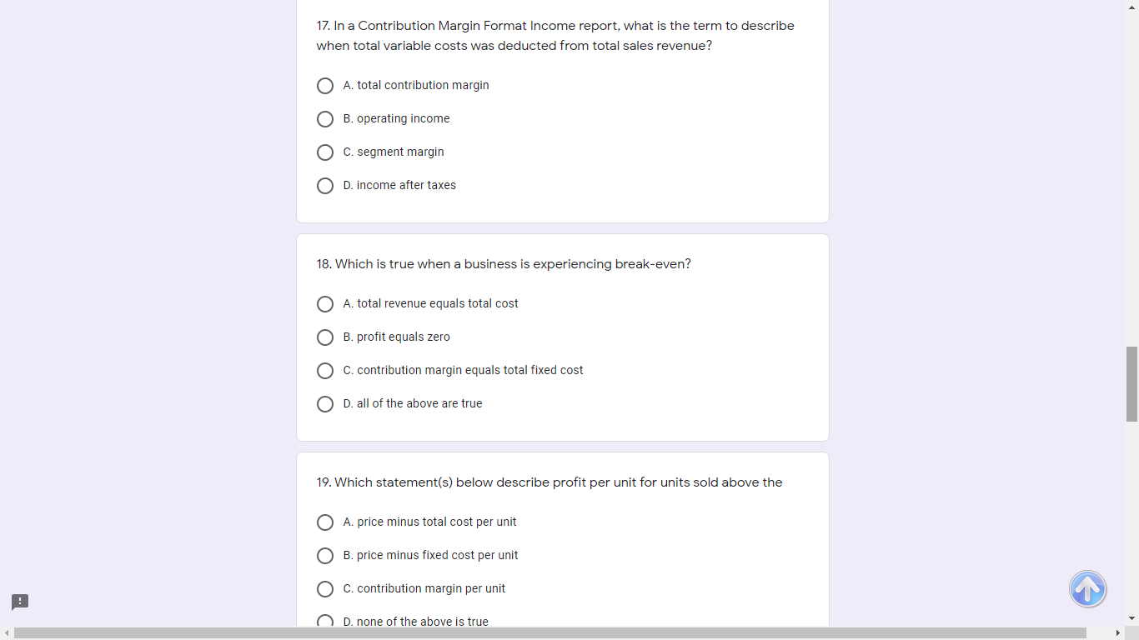Select B. price minus fixed cost per unit
The height and width of the screenshot is (640, 1139).
point(325,555)
